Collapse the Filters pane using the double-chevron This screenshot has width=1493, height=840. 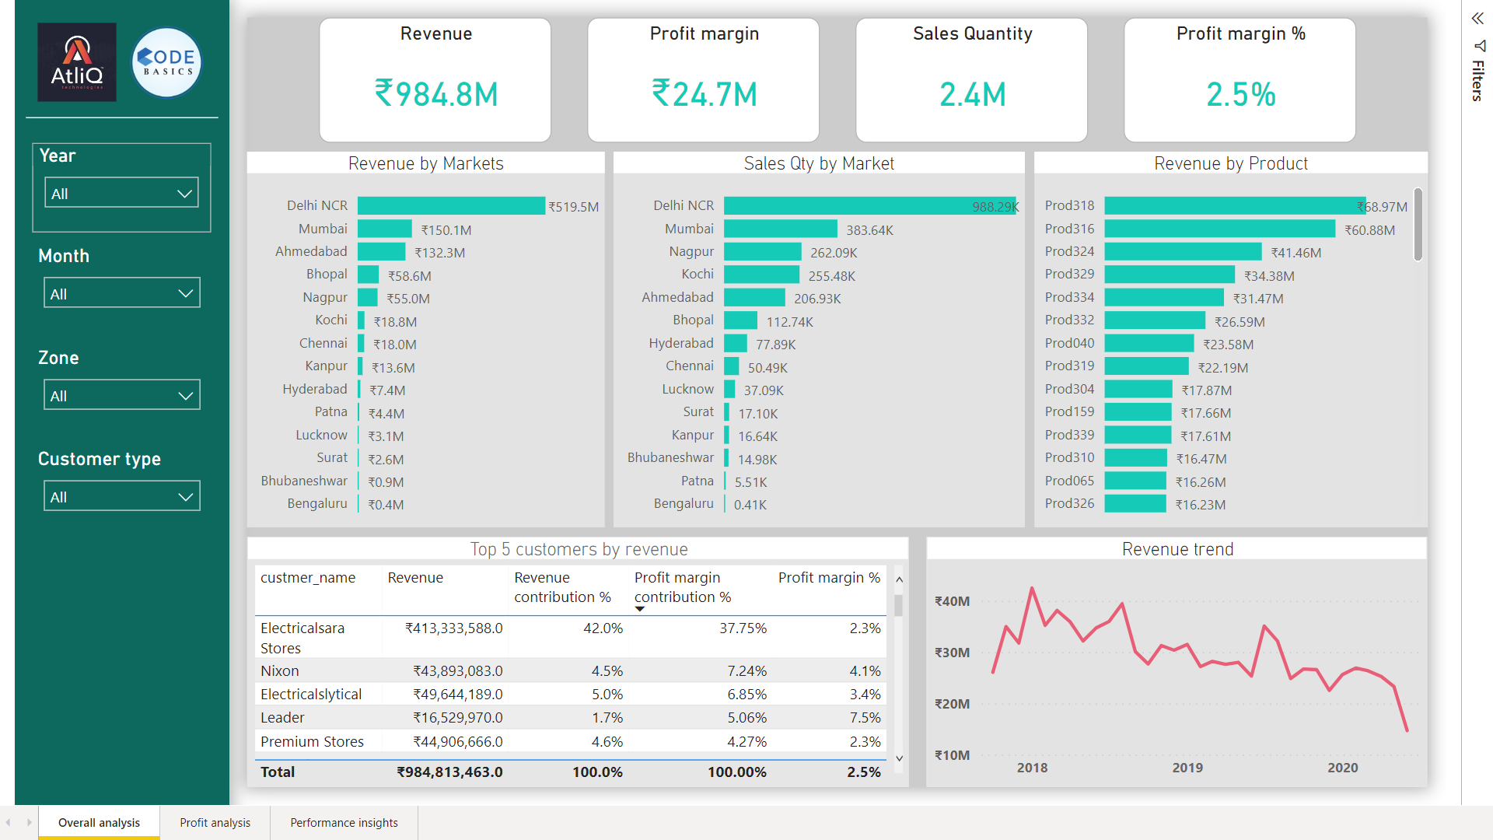[1477, 19]
